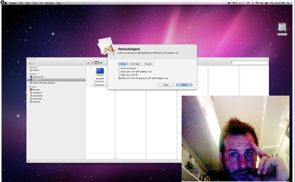
Task: Click the Finder forward navigation arrow
Action: [34, 63]
